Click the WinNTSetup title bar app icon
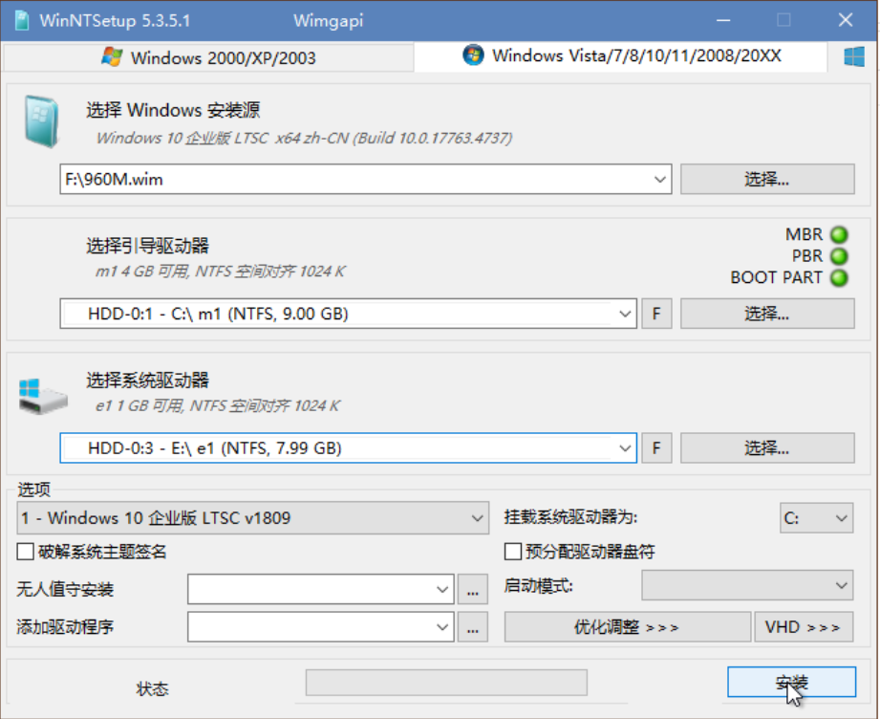 pyautogui.click(x=22, y=21)
